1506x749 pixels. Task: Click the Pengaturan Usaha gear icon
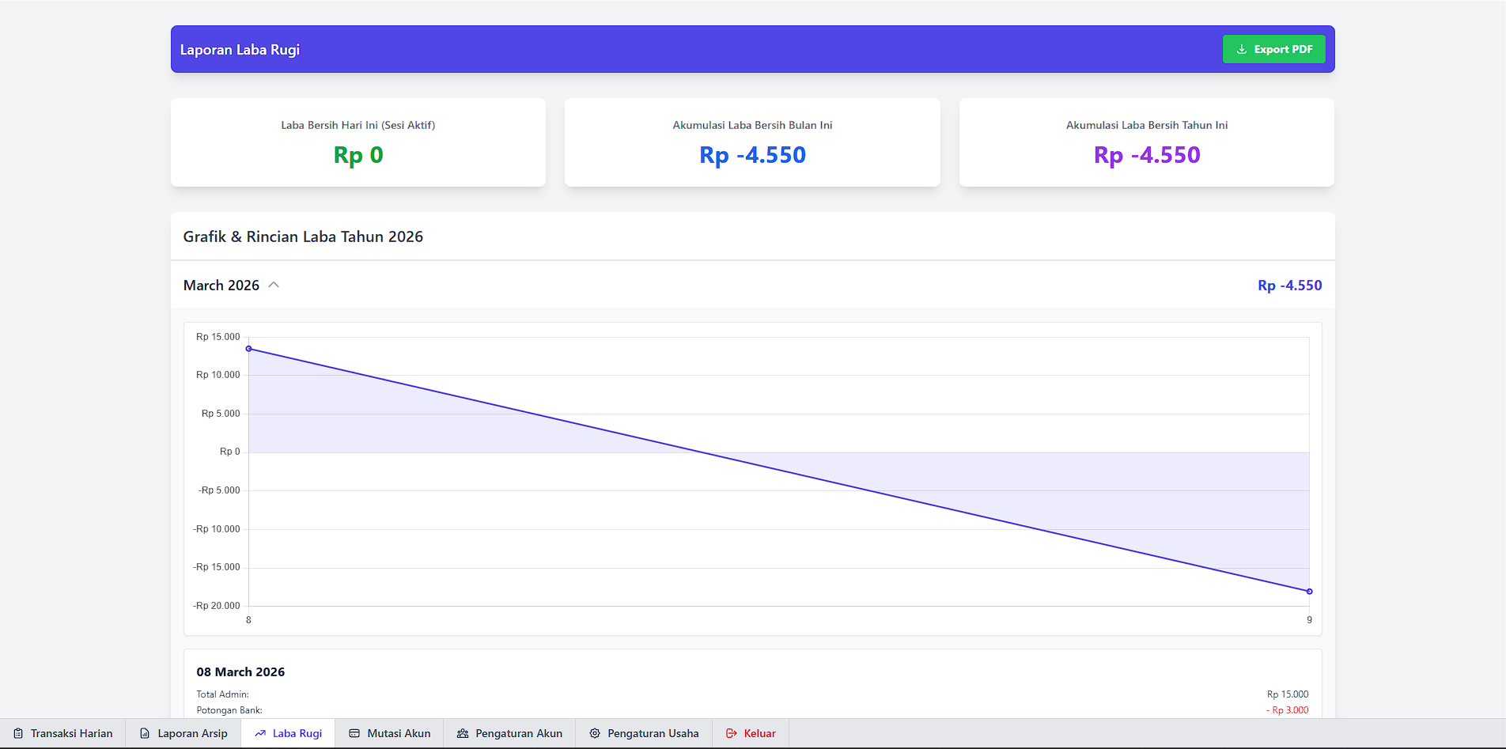pyautogui.click(x=595, y=733)
